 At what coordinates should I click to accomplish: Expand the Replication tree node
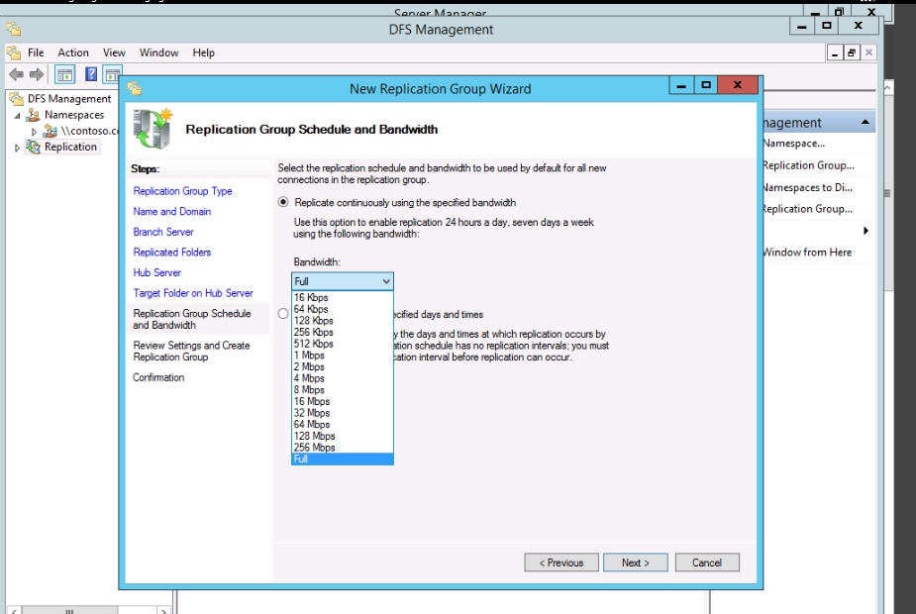click(17, 148)
